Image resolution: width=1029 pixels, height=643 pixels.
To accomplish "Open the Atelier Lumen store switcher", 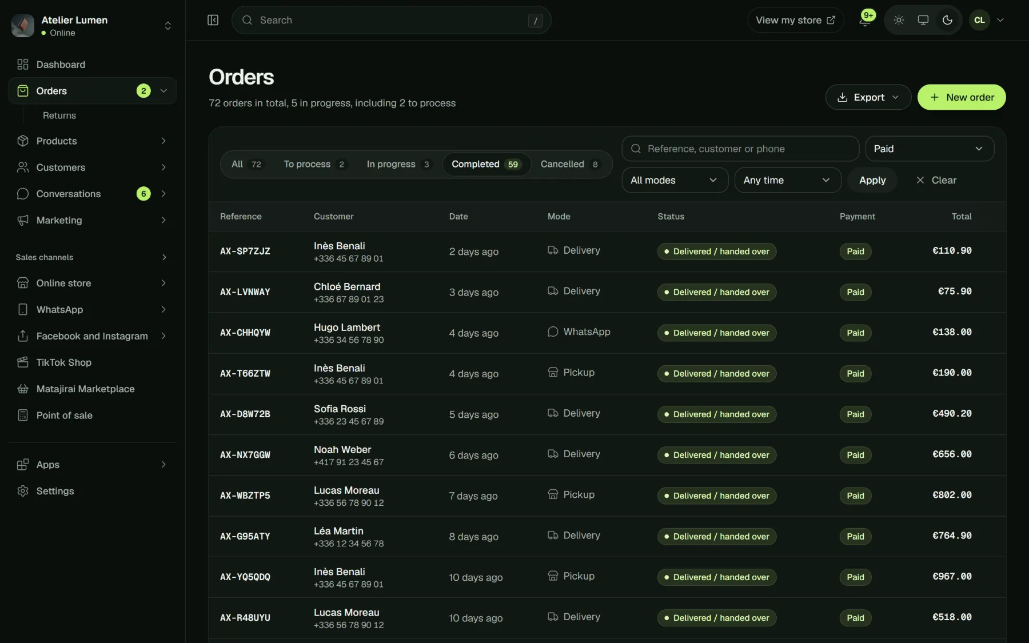I will (x=93, y=26).
